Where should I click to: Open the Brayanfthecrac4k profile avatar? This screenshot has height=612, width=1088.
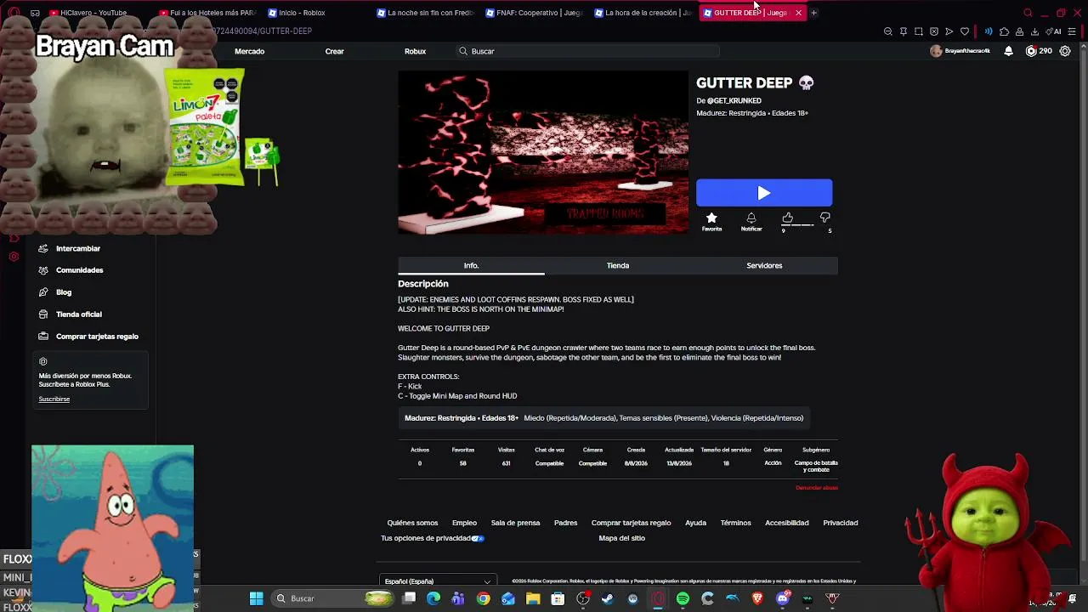936,51
